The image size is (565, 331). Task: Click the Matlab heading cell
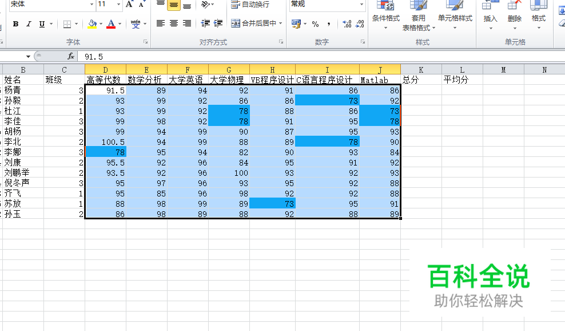click(380, 80)
